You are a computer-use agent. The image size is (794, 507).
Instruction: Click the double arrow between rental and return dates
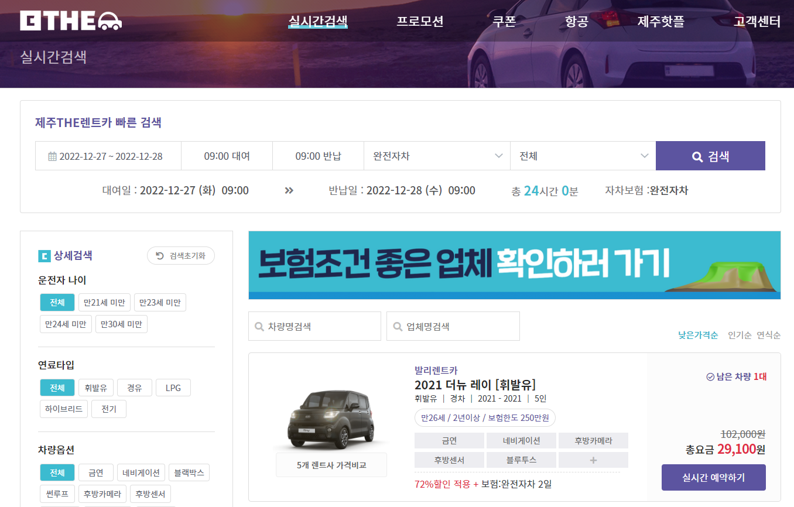(x=289, y=190)
